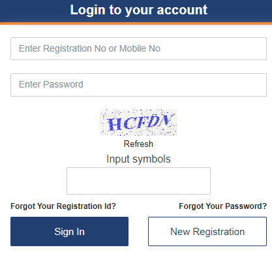Select the blue distorted captcha picture

click(x=138, y=123)
